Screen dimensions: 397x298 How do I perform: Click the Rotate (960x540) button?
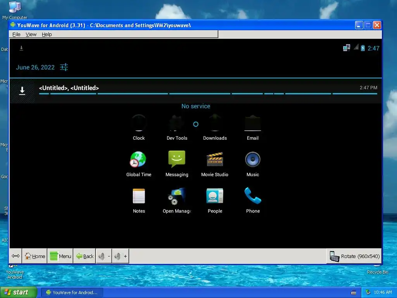point(354,256)
